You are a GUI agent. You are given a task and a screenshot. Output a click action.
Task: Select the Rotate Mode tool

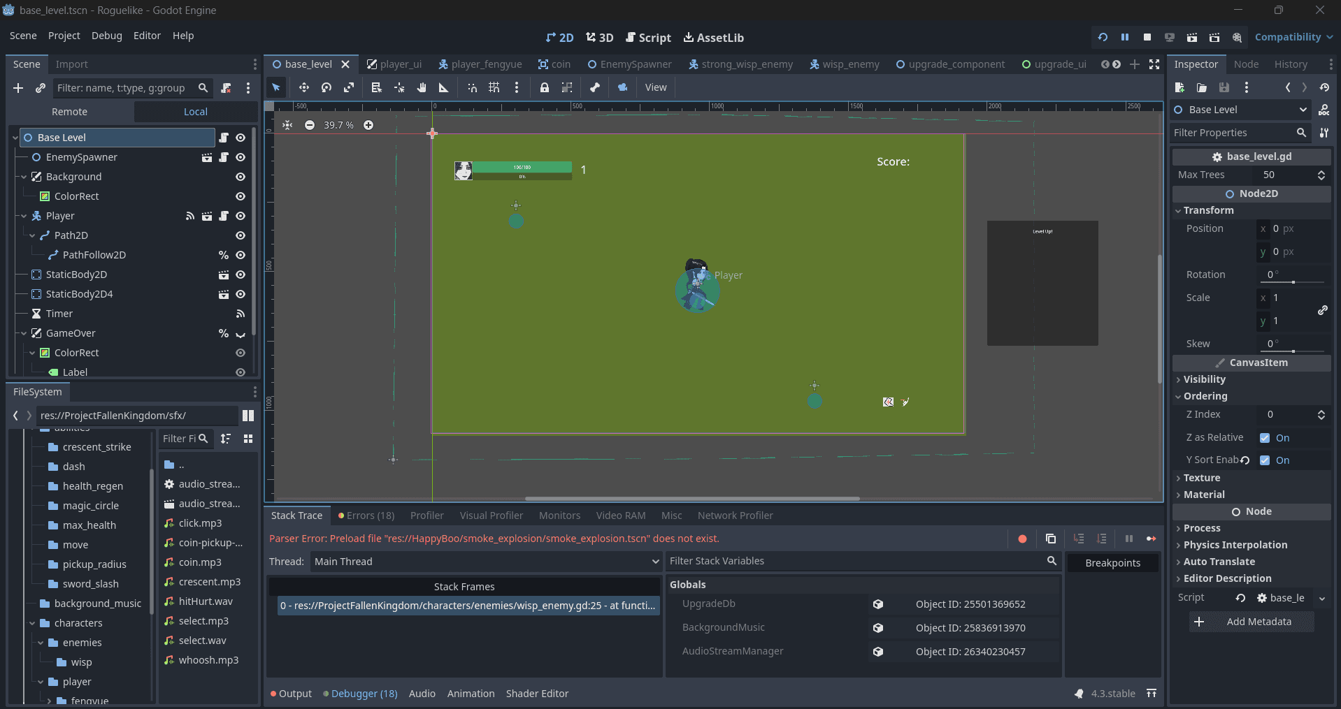pos(327,87)
